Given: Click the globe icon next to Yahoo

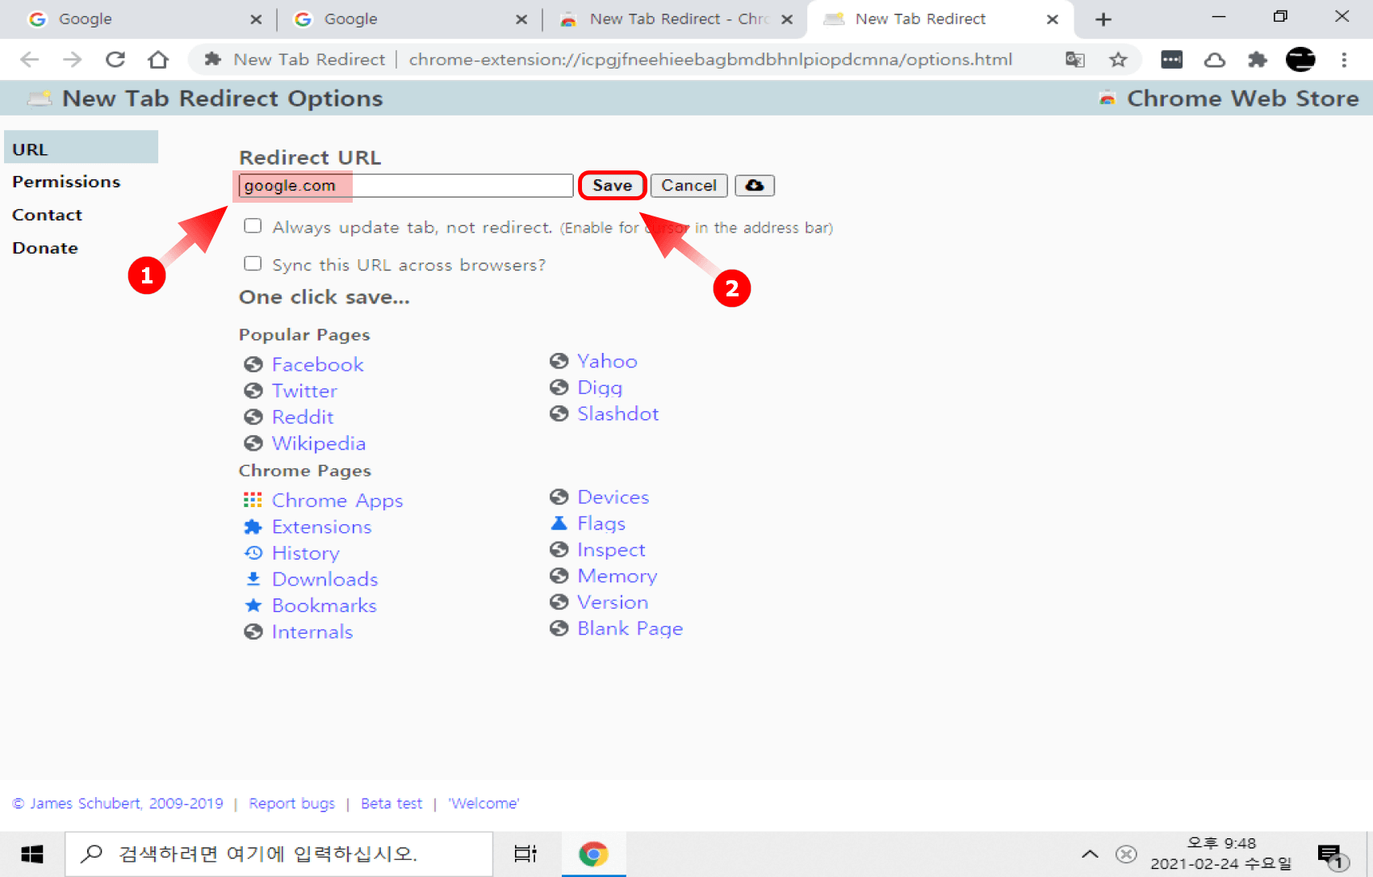Looking at the screenshot, I should 559,361.
